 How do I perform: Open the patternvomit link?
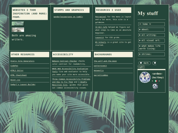tap(100, 66)
